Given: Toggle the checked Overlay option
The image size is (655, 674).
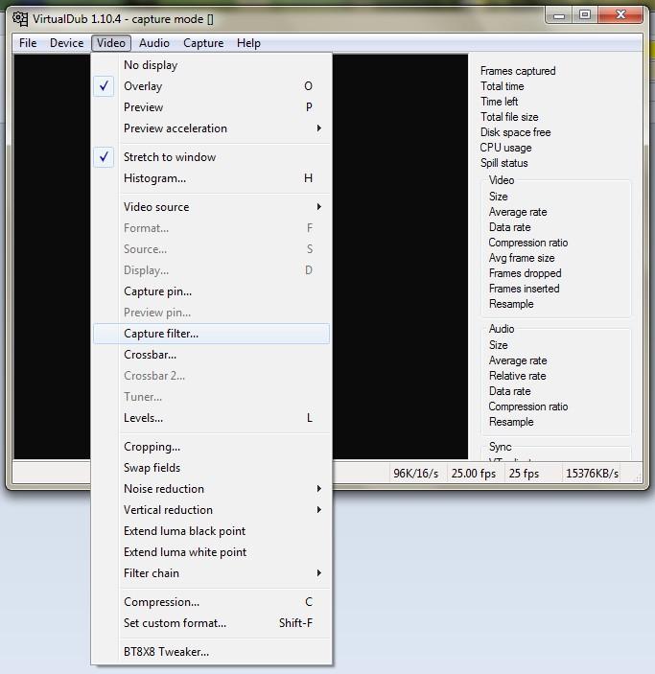Looking at the screenshot, I should [x=211, y=86].
